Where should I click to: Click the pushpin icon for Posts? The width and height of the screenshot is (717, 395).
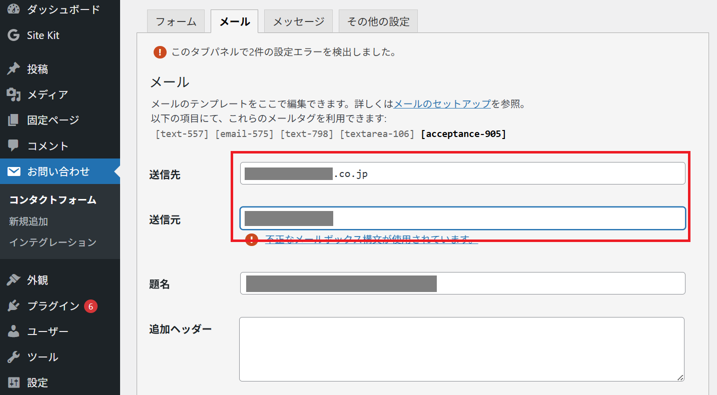(x=14, y=69)
